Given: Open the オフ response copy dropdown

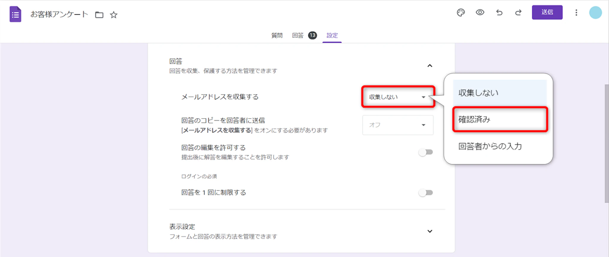Looking at the screenshot, I should (x=398, y=125).
